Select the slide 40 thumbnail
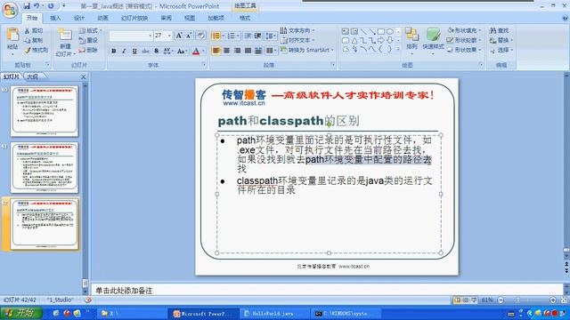This screenshot has width=570, height=320. pos(45,110)
